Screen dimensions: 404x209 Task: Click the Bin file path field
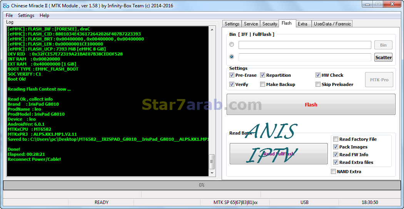(305, 45)
